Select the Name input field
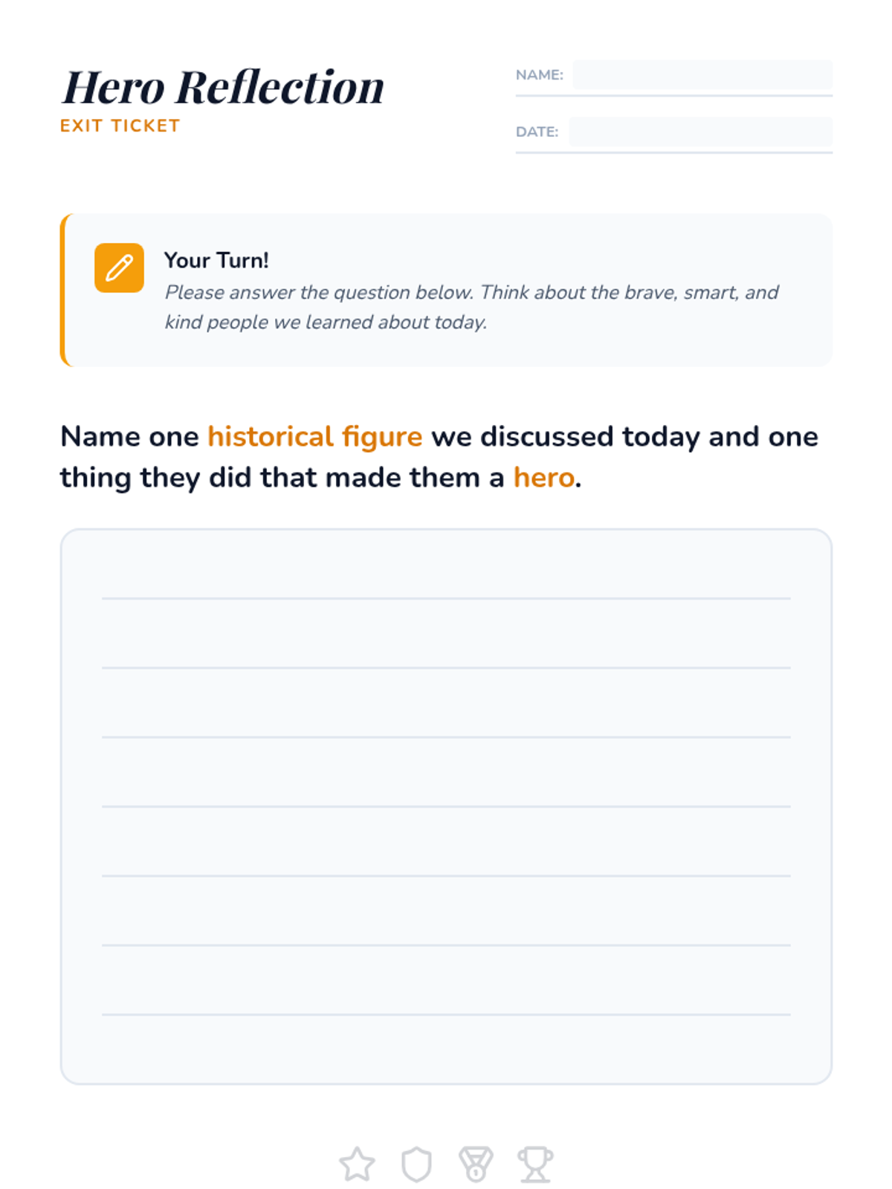The height and width of the screenshot is (1189, 892). [702, 75]
